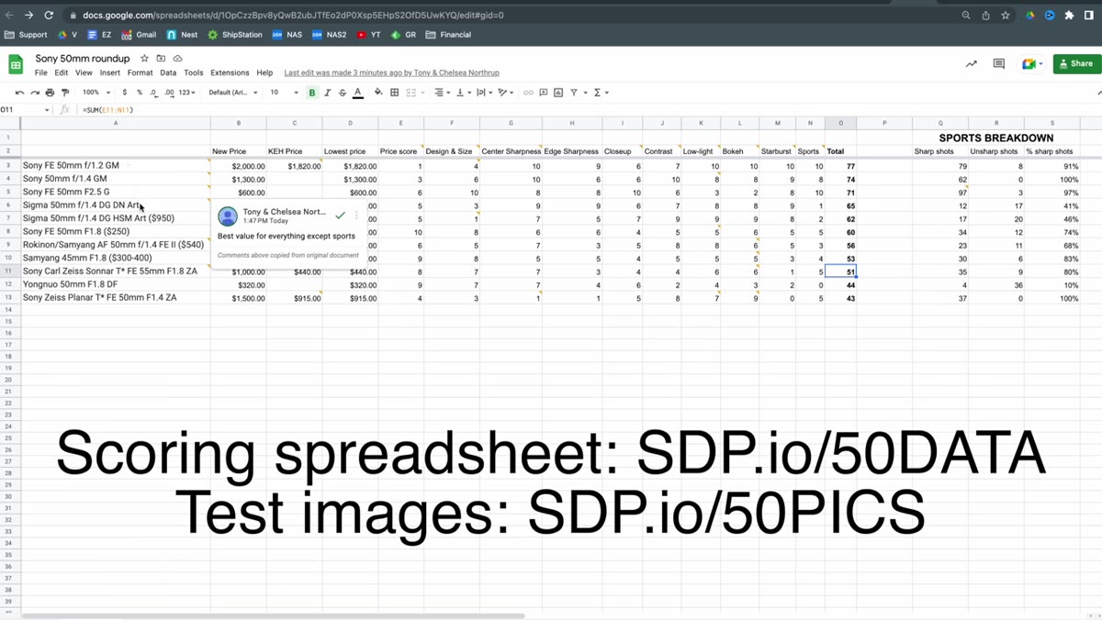The image size is (1102, 620).
Task: Open horizontal align dropdown
Action: click(x=441, y=93)
